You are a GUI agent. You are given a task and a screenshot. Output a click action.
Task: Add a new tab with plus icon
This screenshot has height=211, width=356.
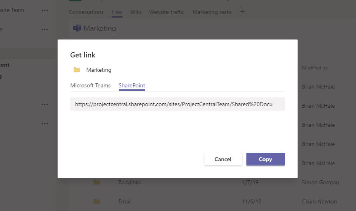[x=242, y=12]
